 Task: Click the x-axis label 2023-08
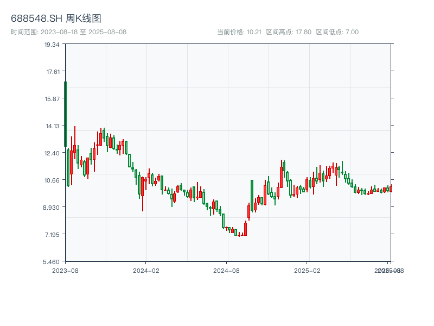coord(65,271)
